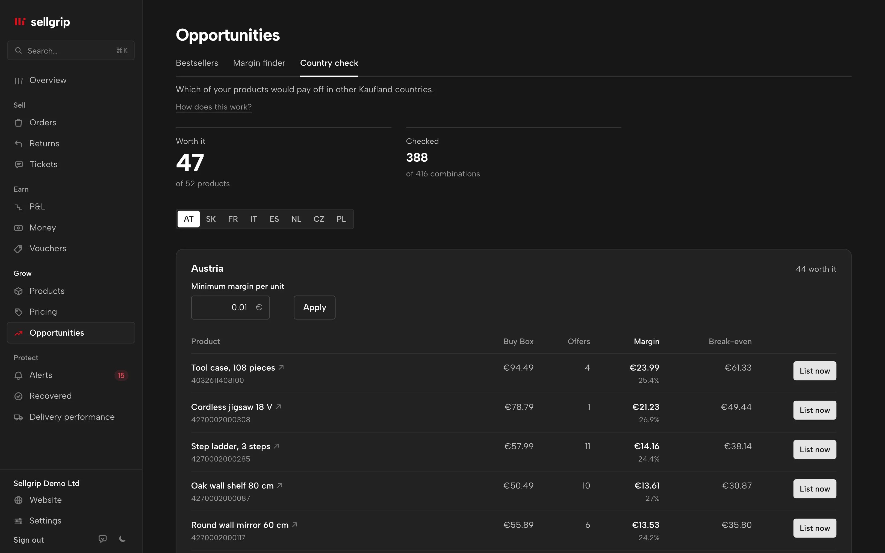Click the Settings sliders icon
885x553 pixels.
click(18, 521)
